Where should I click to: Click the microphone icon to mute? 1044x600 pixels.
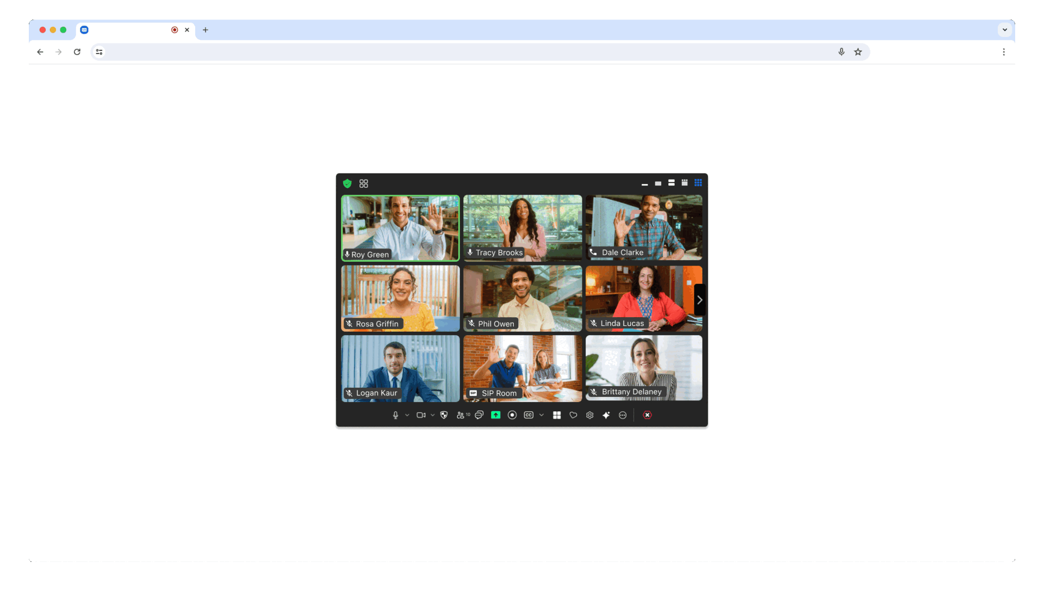pyautogui.click(x=394, y=415)
